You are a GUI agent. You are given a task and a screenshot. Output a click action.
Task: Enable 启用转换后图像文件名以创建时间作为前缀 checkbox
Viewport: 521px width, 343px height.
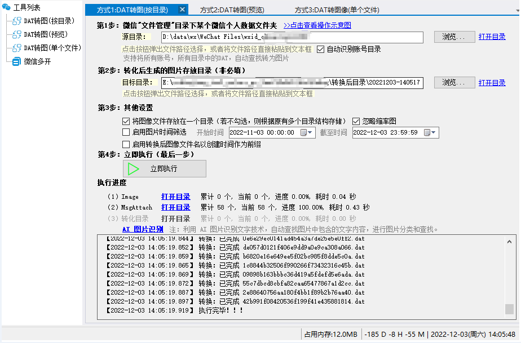tap(126, 144)
